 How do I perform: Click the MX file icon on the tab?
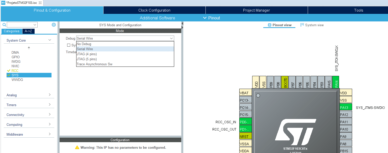click(3, 3)
